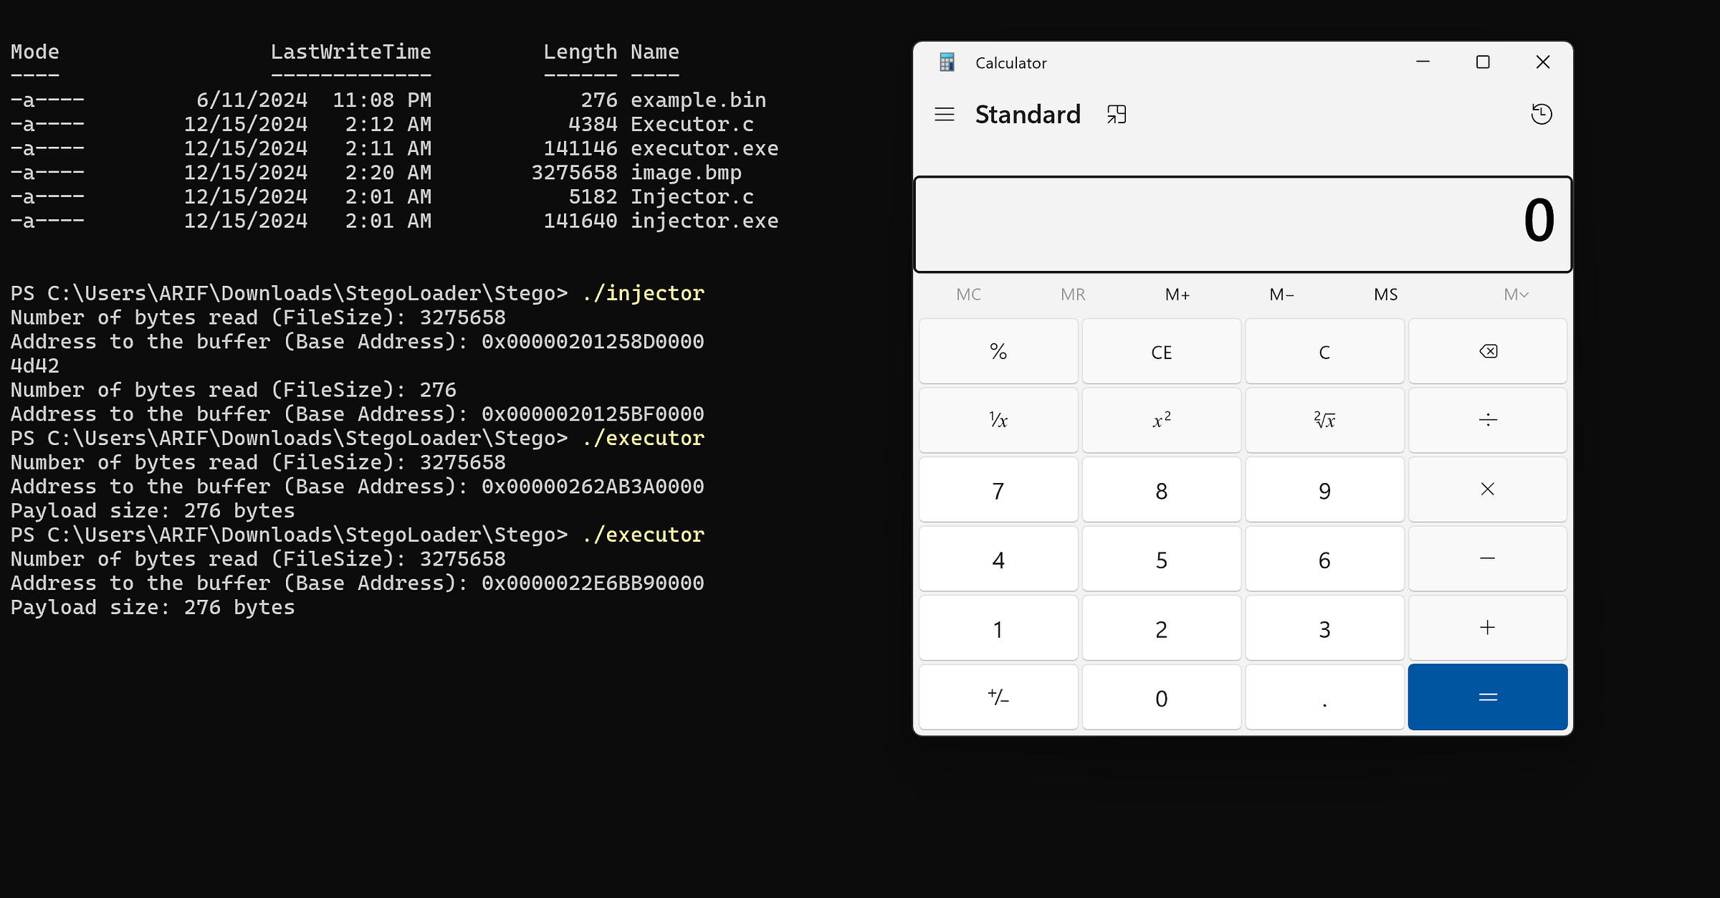Click the minus operator key
1720x898 pixels.
pos(1487,559)
